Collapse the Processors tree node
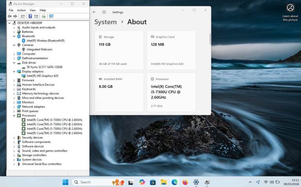301x187 pixels. tap(15, 116)
